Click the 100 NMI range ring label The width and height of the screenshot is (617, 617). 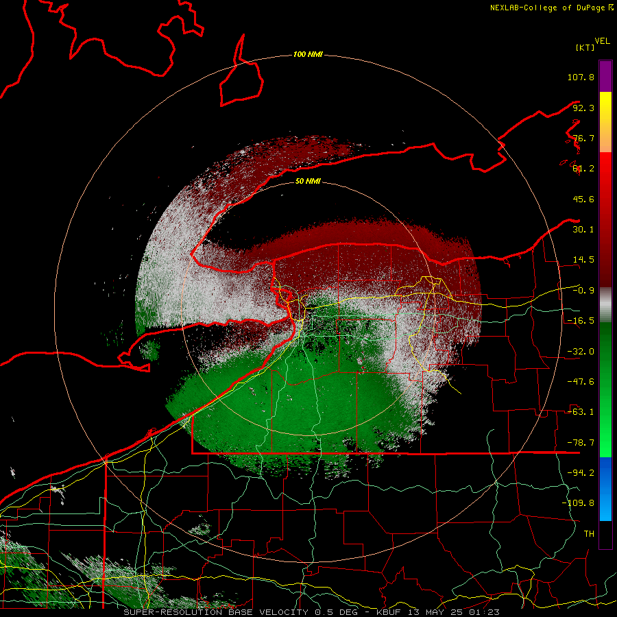[308, 54]
